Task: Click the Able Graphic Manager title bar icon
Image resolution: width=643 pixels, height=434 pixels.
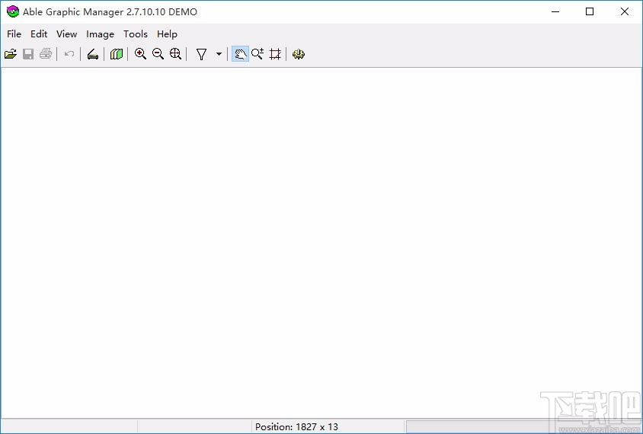Action: 13,11
